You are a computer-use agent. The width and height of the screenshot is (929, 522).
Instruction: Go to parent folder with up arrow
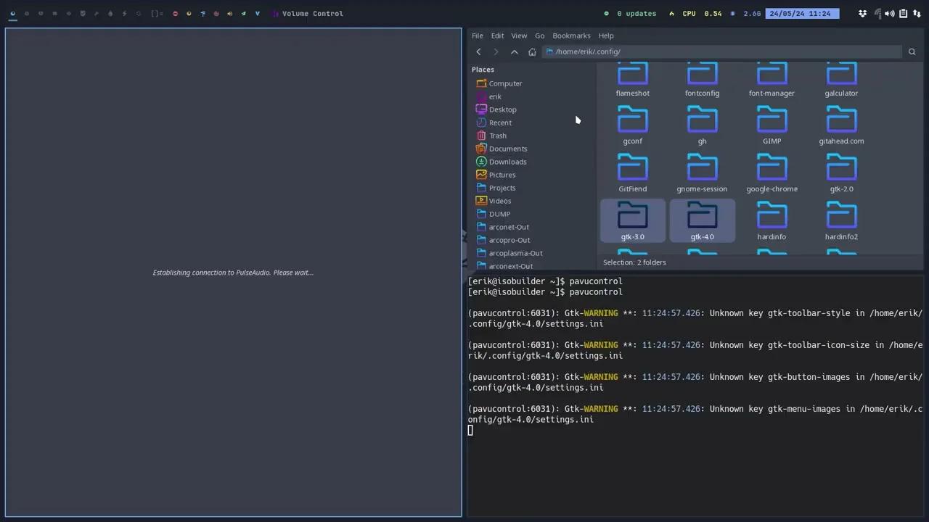(x=515, y=51)
